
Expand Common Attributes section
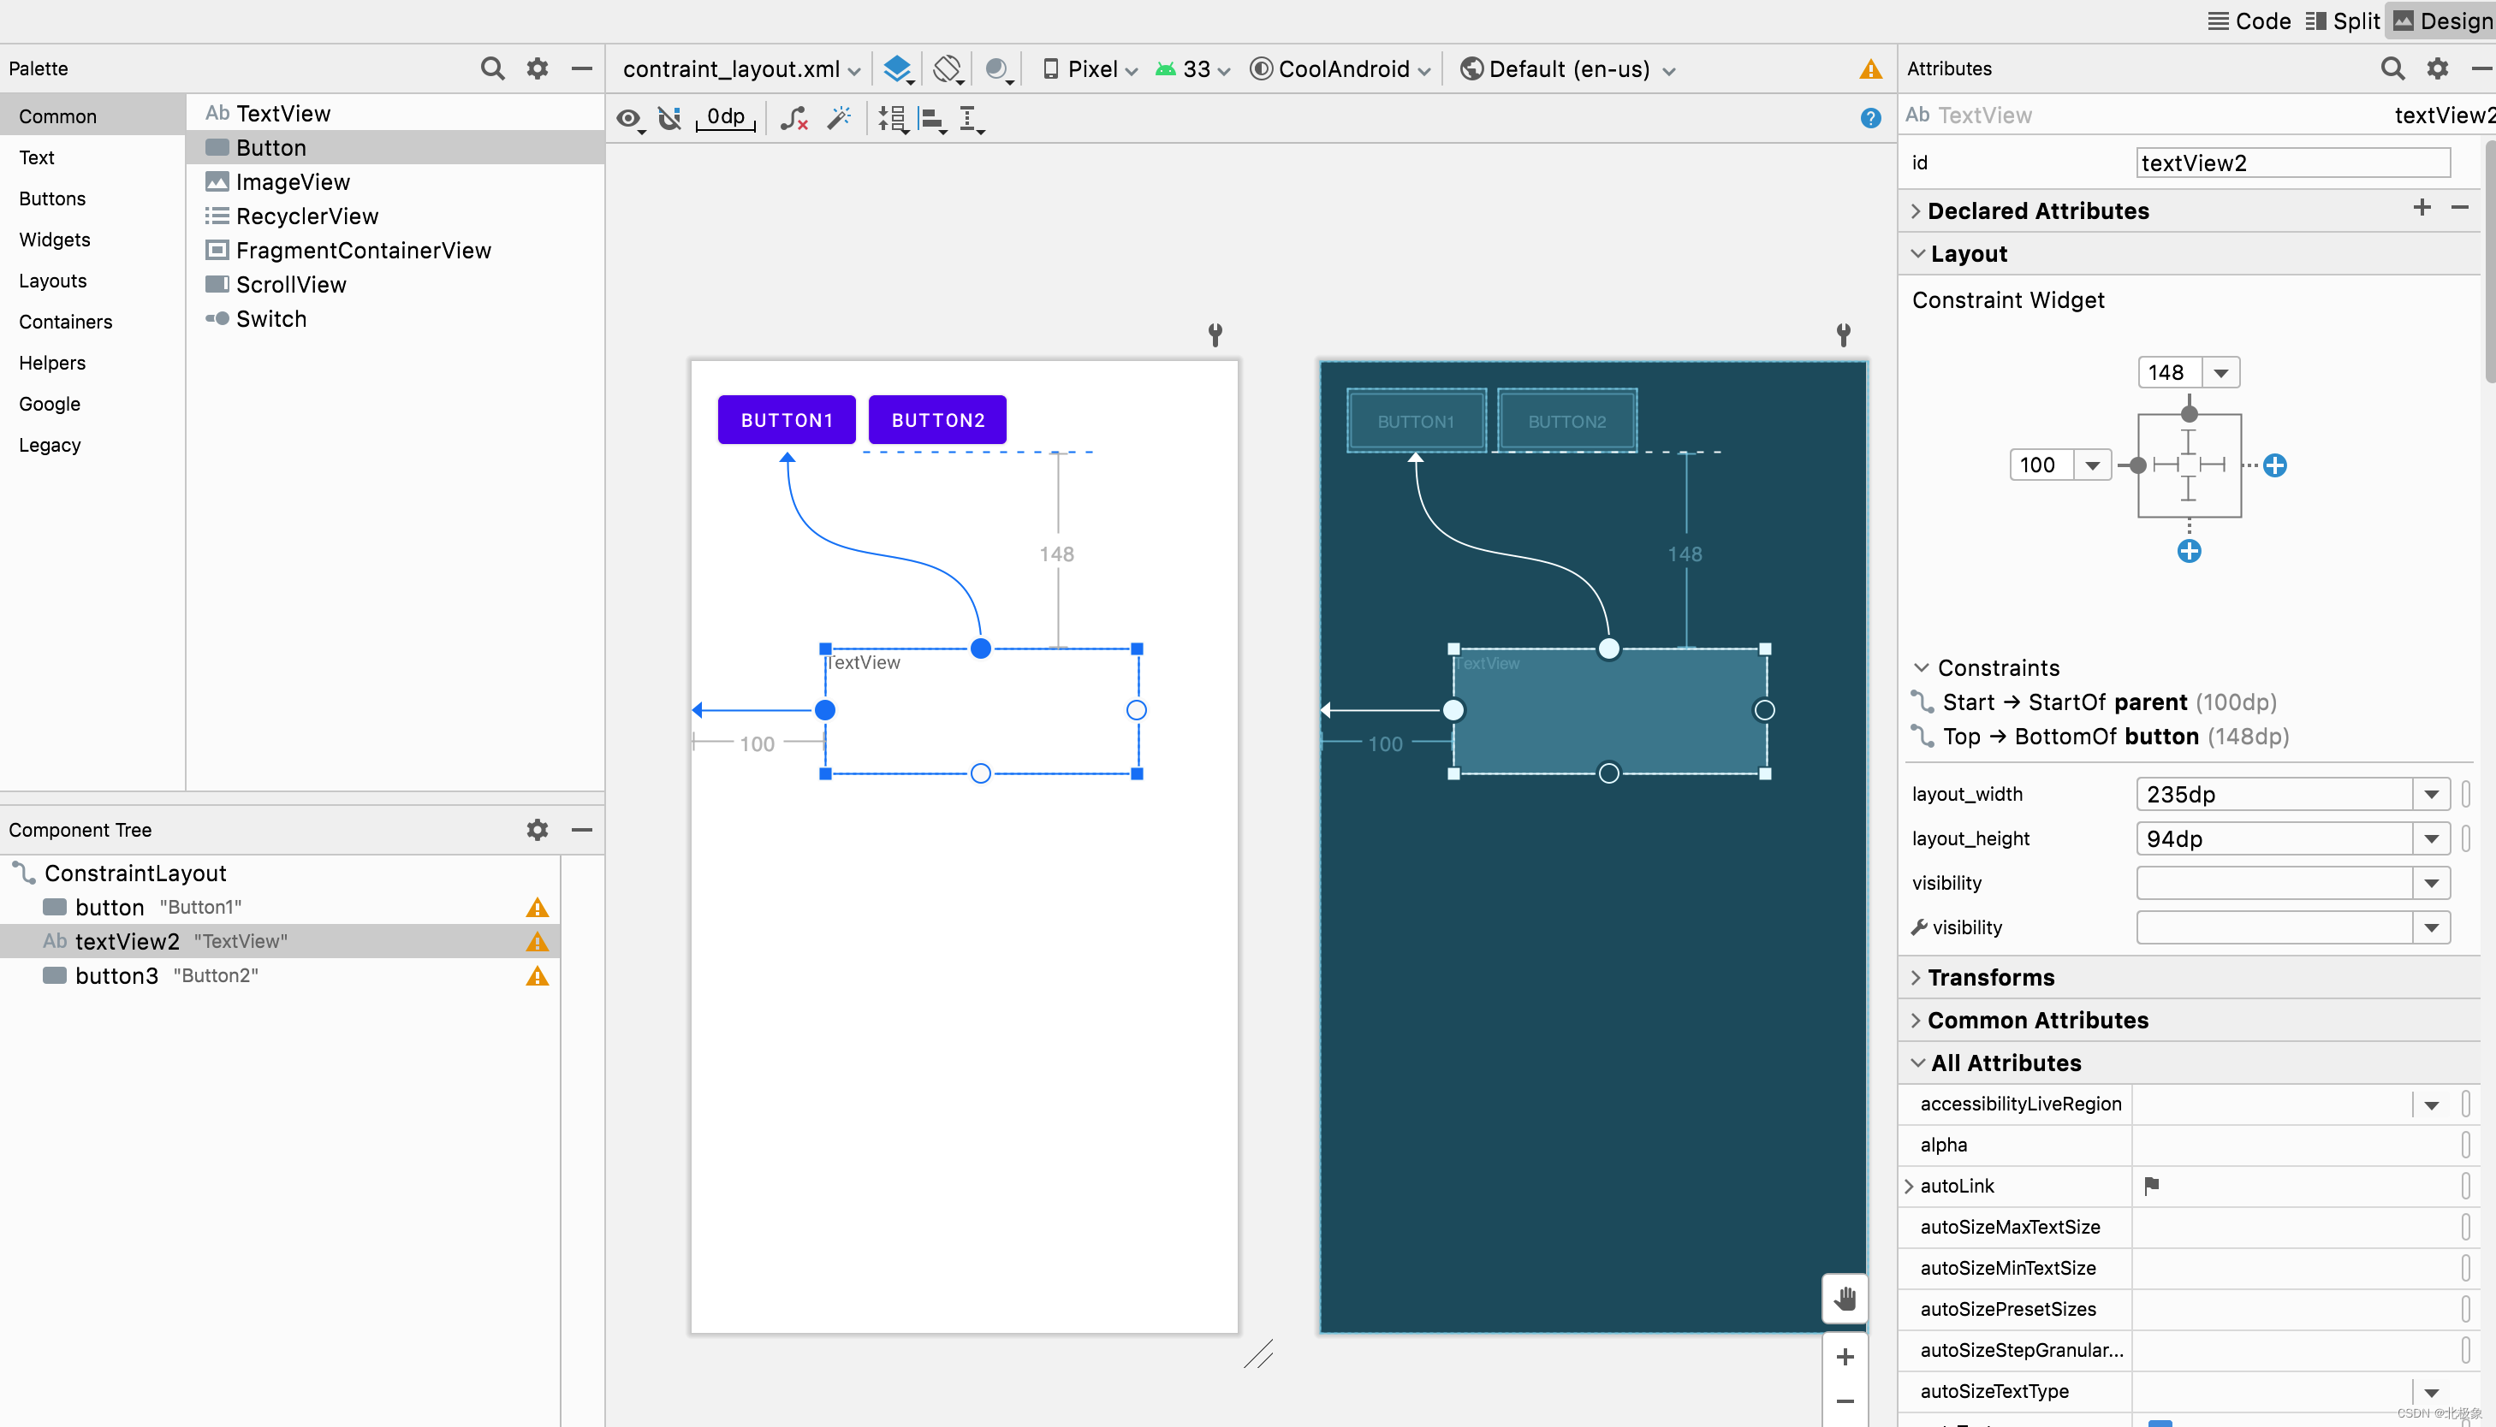pyautogui.click(x=1916, y=1021)
